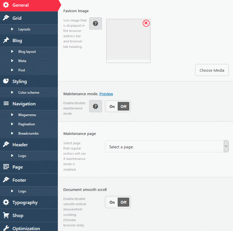Click the Typography gear icon

tap(6, 202)
